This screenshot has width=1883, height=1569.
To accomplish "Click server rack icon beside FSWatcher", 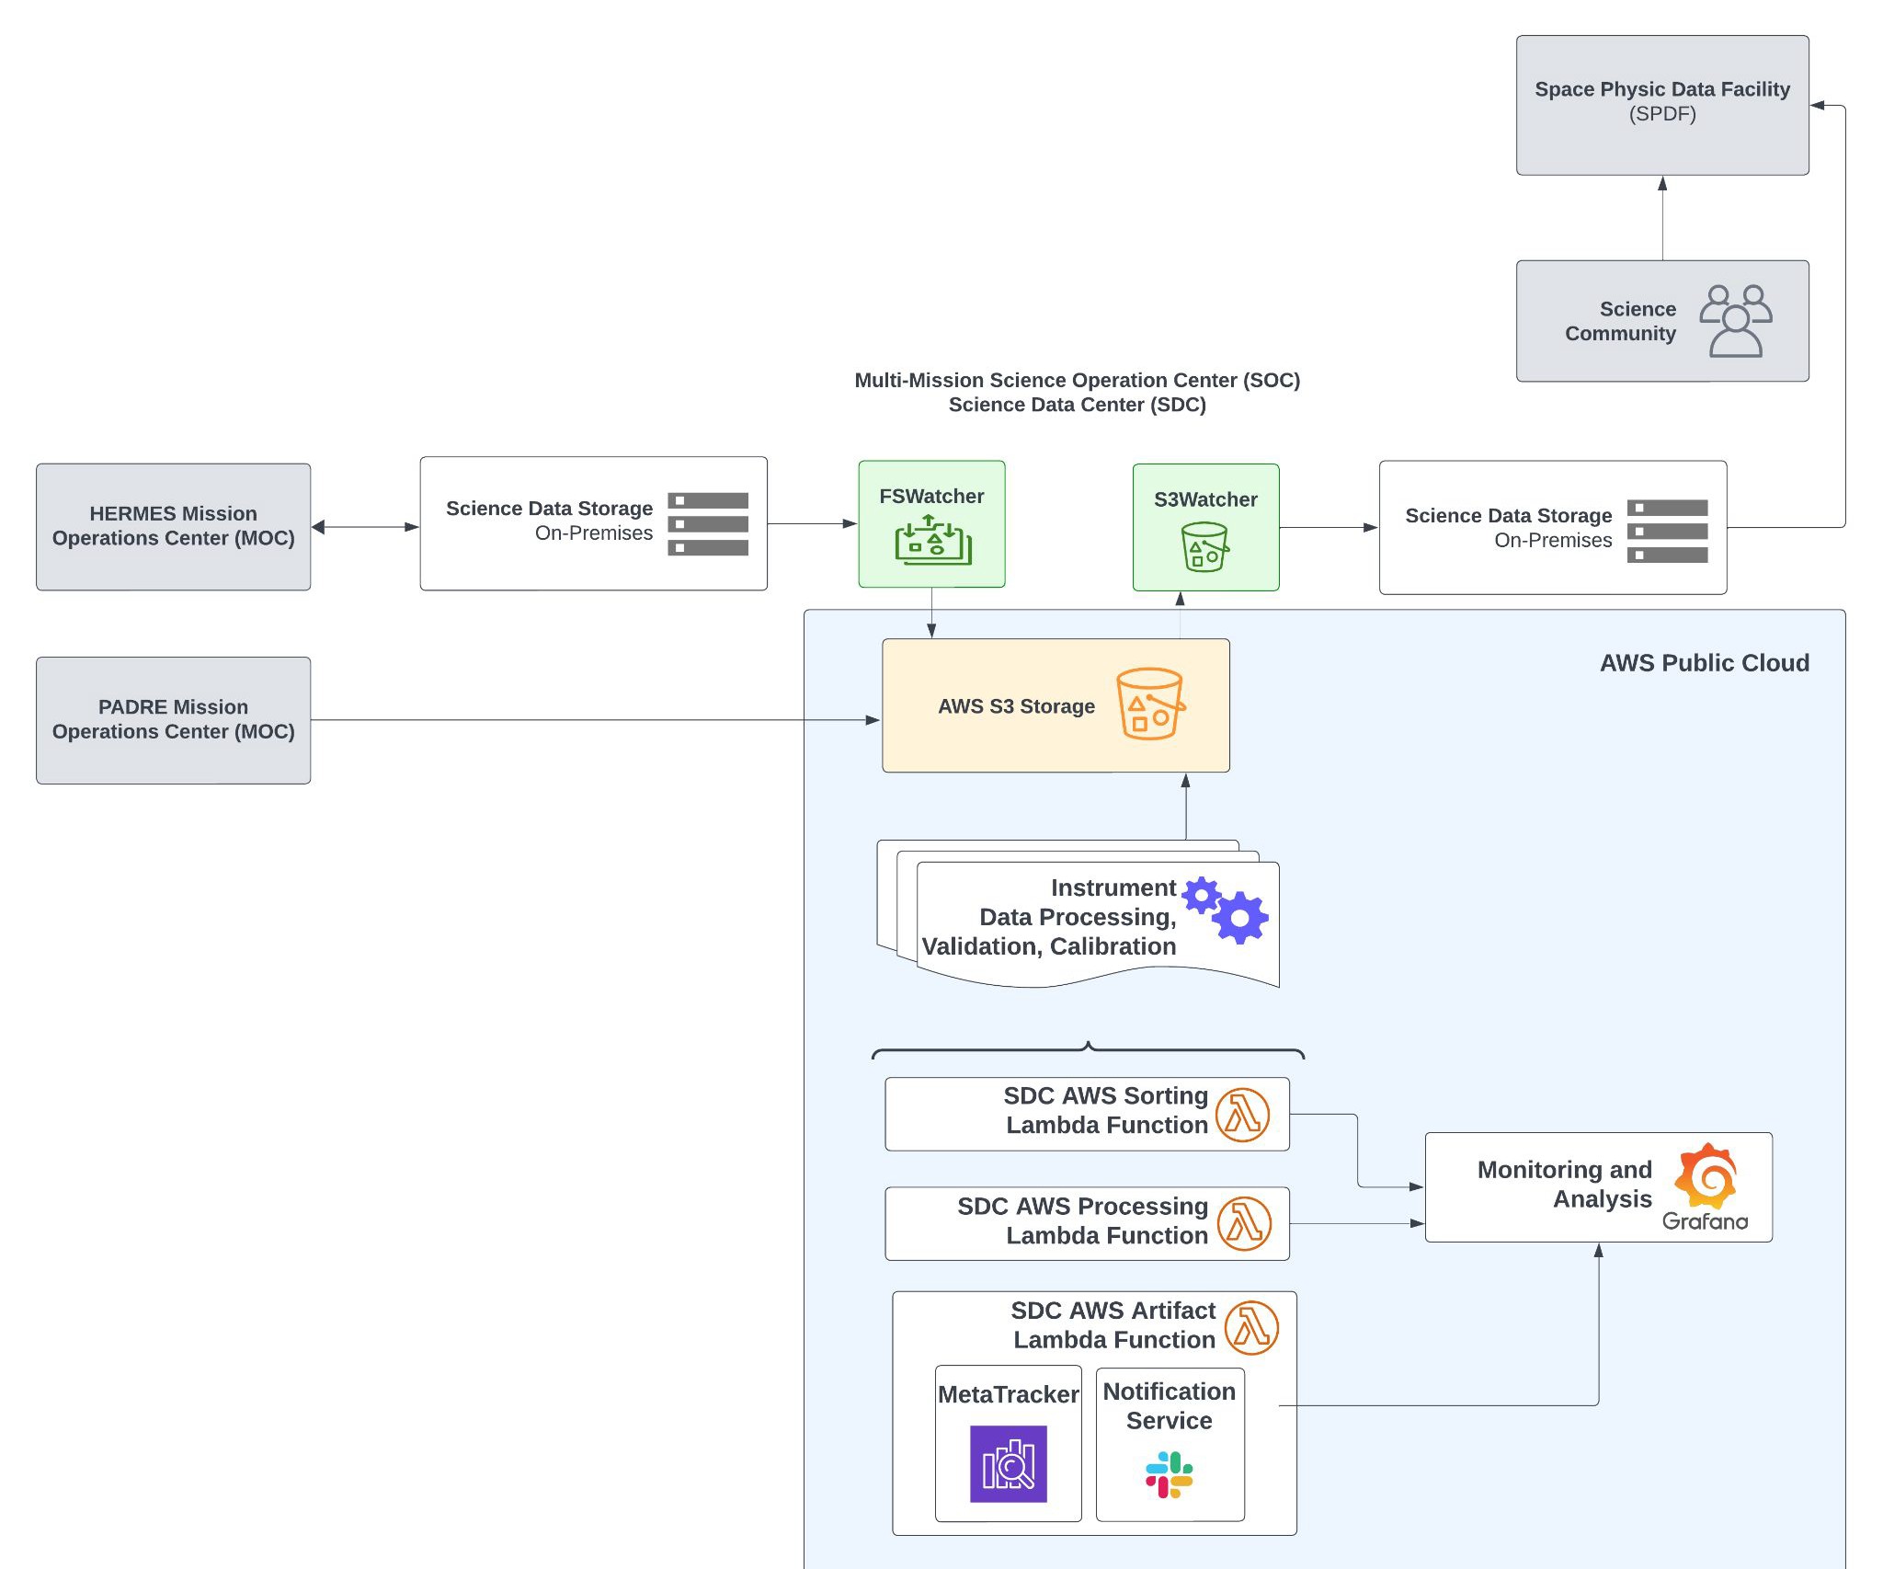I will (708, 524).
